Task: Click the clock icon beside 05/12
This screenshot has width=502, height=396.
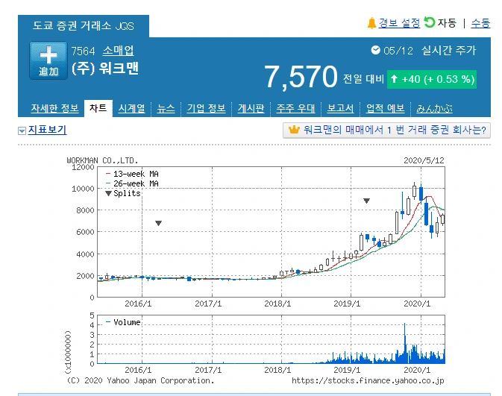Action: pyautogui.click(x=375, y=50)
